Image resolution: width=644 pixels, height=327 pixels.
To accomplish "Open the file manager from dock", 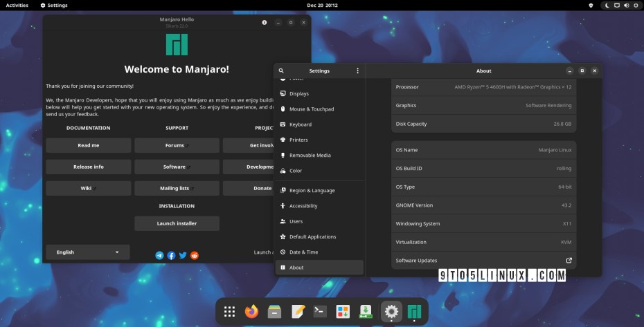I will [274, 311].
